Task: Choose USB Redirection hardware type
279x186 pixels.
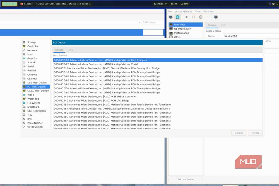Action: point(36,111)
